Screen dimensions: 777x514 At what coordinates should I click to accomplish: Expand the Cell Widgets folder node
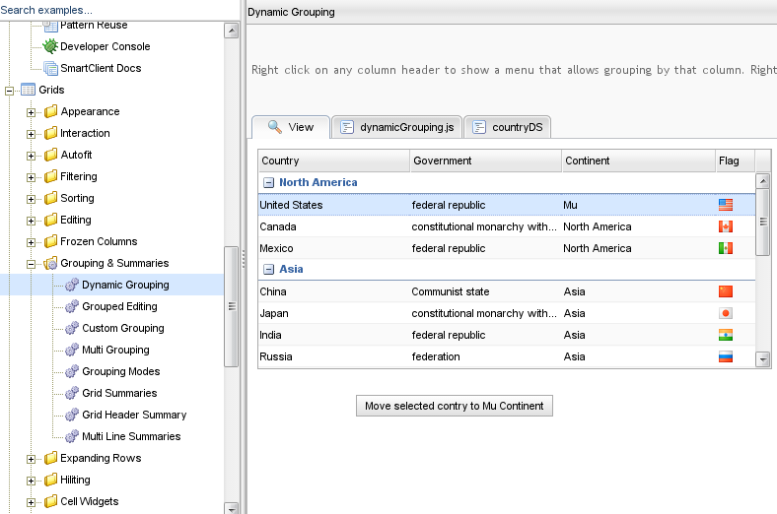point(31,502)
